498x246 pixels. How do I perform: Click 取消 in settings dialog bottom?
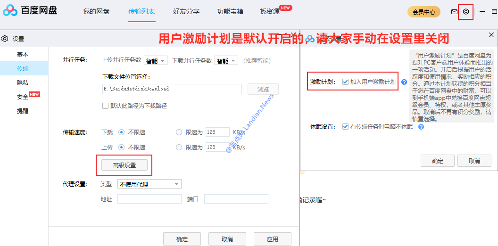tap(227, 239)
